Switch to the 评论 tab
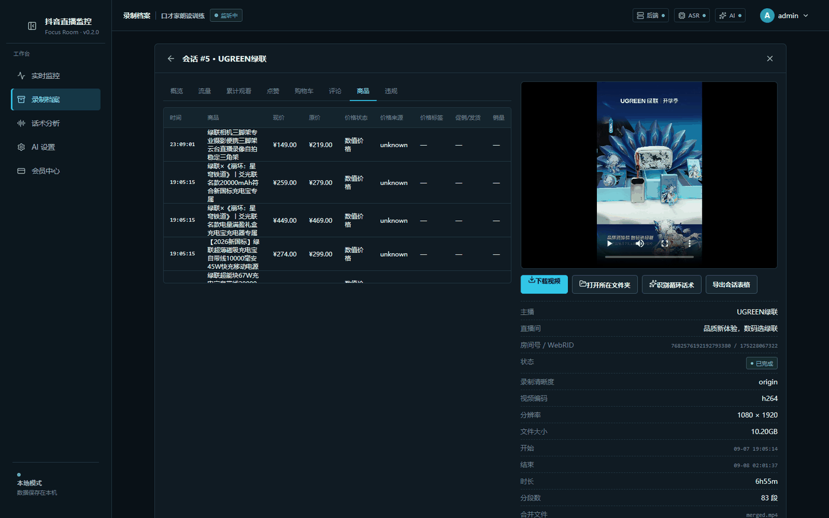The image size is (829, 518). tap(335, 91)
